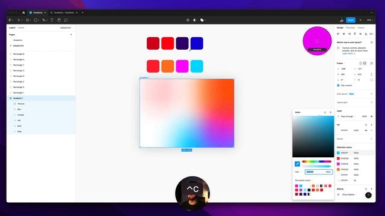Pick a shade in the color gradient area

pos(313,136)
